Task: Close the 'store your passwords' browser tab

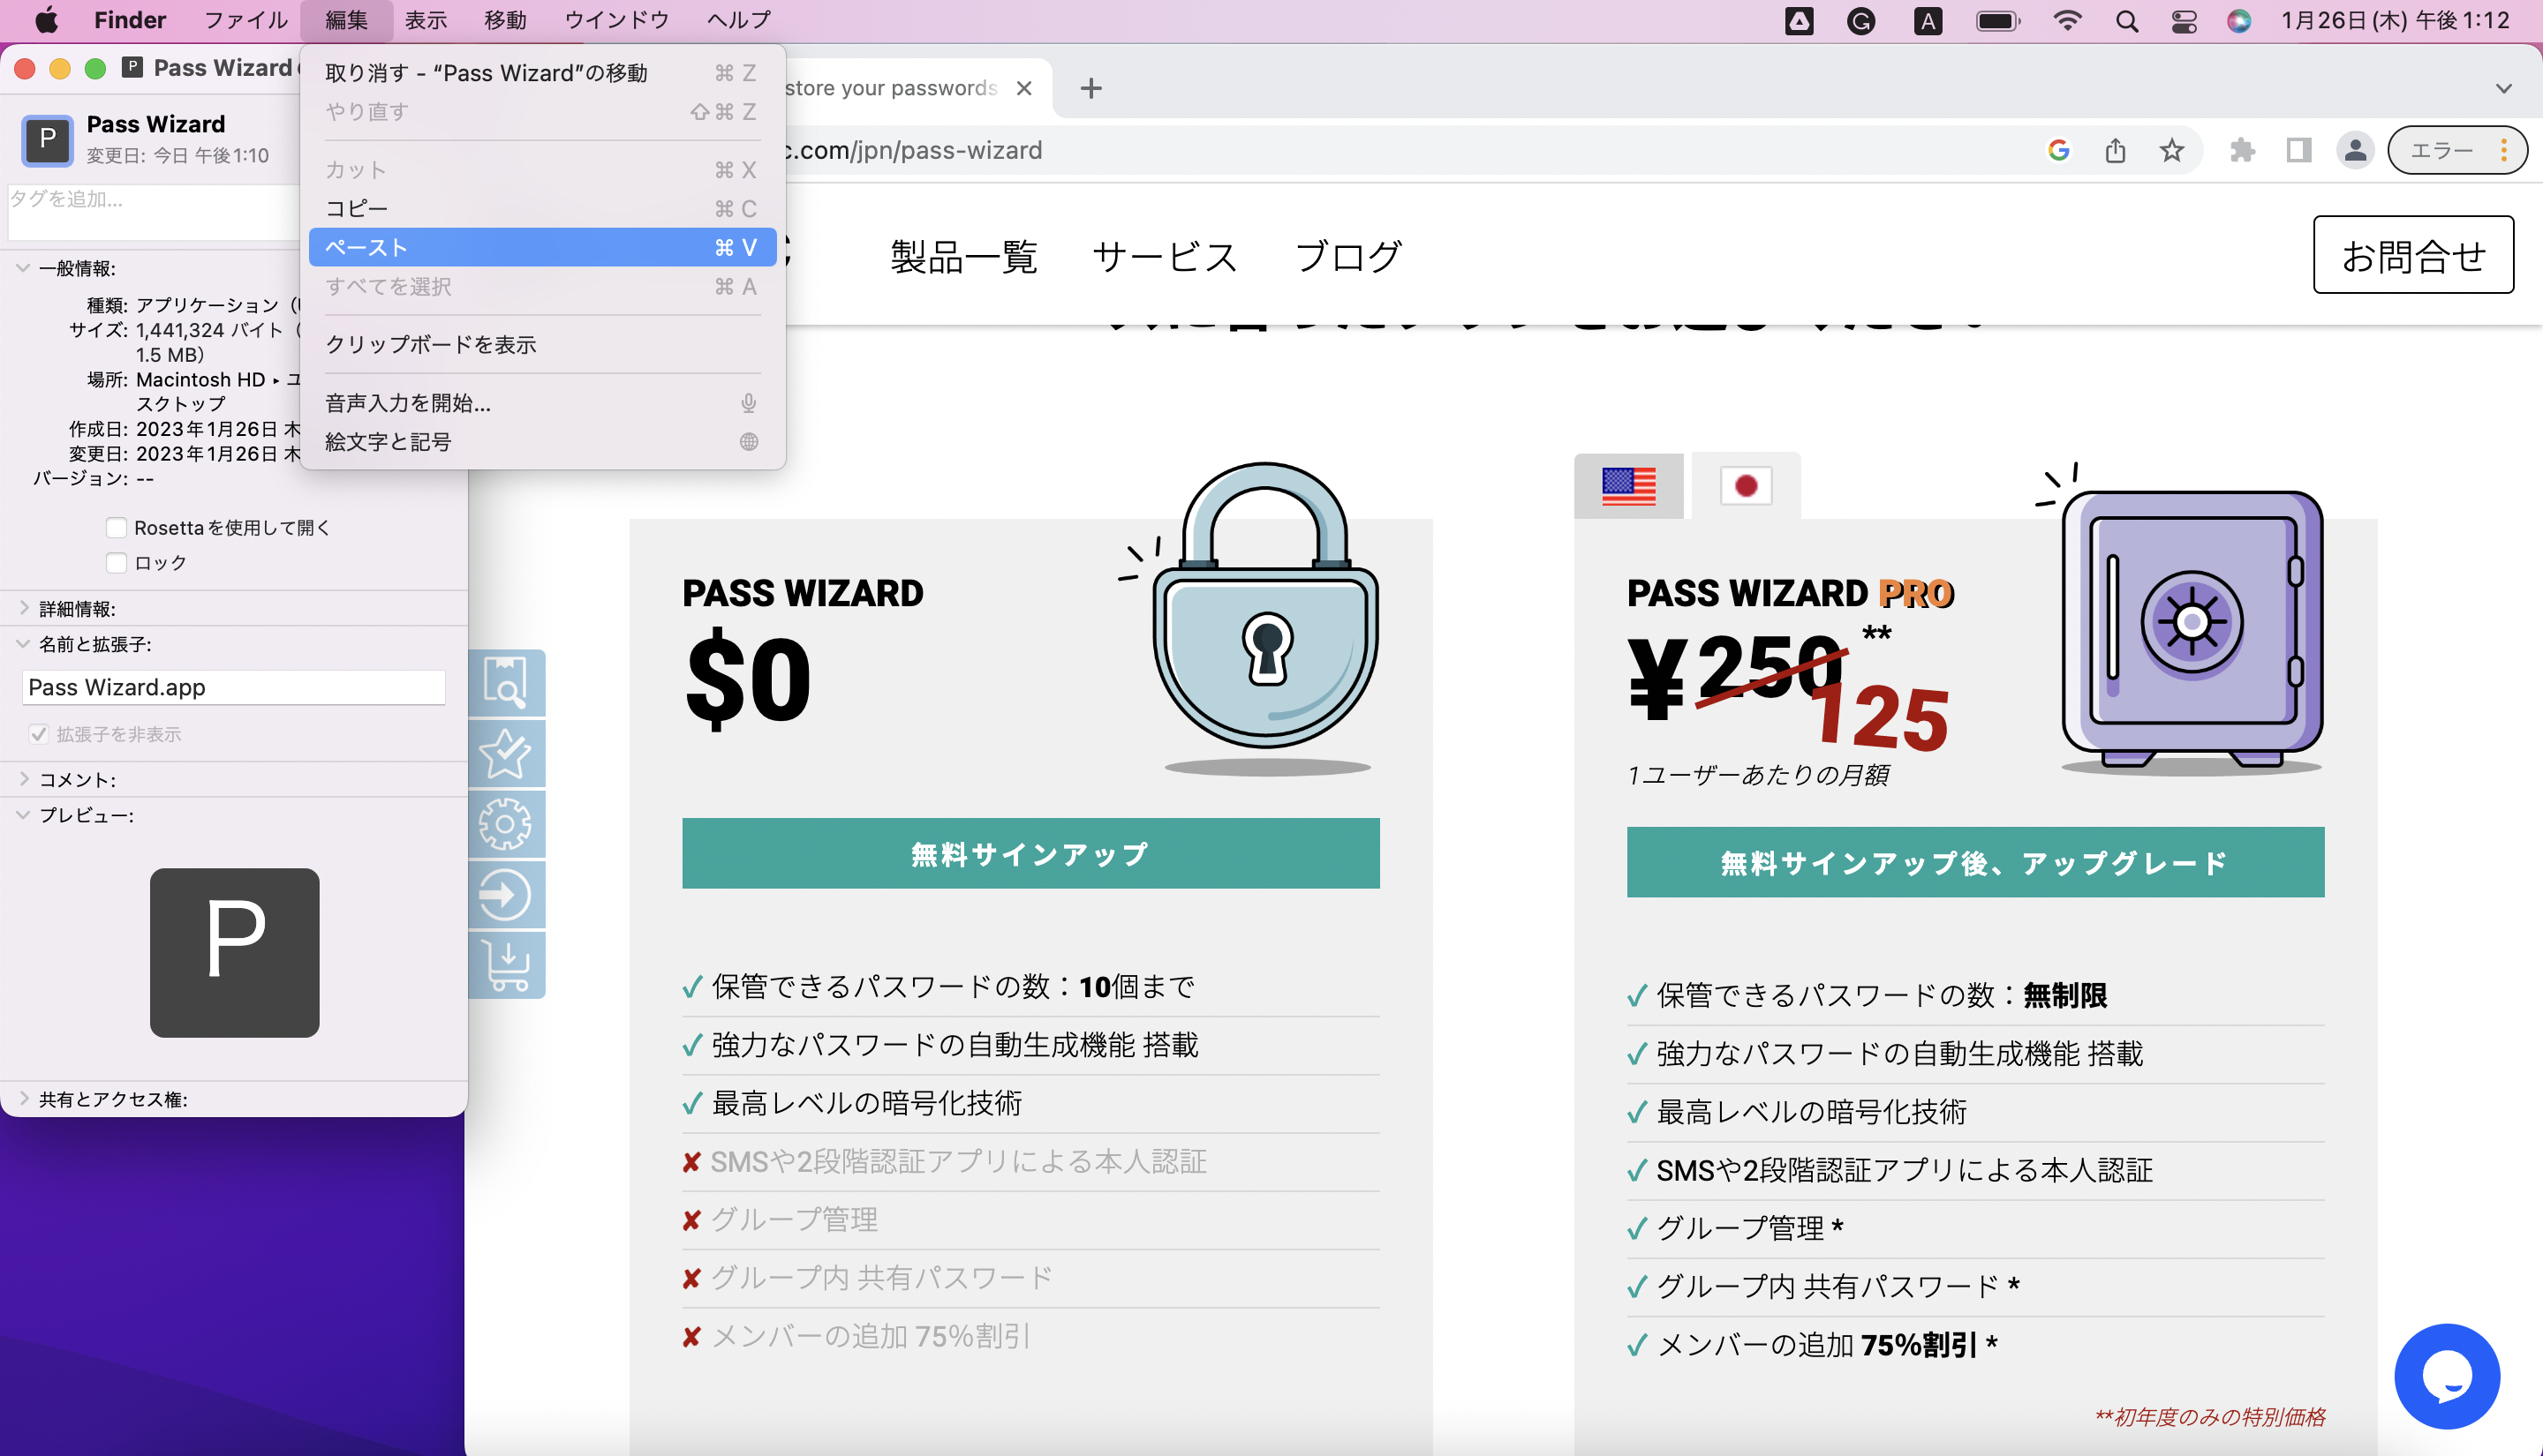Action: click(x=1023, y=88)
